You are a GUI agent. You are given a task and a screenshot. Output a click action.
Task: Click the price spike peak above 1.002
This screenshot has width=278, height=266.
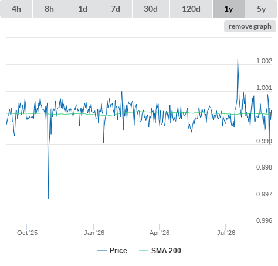tap(238, 60)
